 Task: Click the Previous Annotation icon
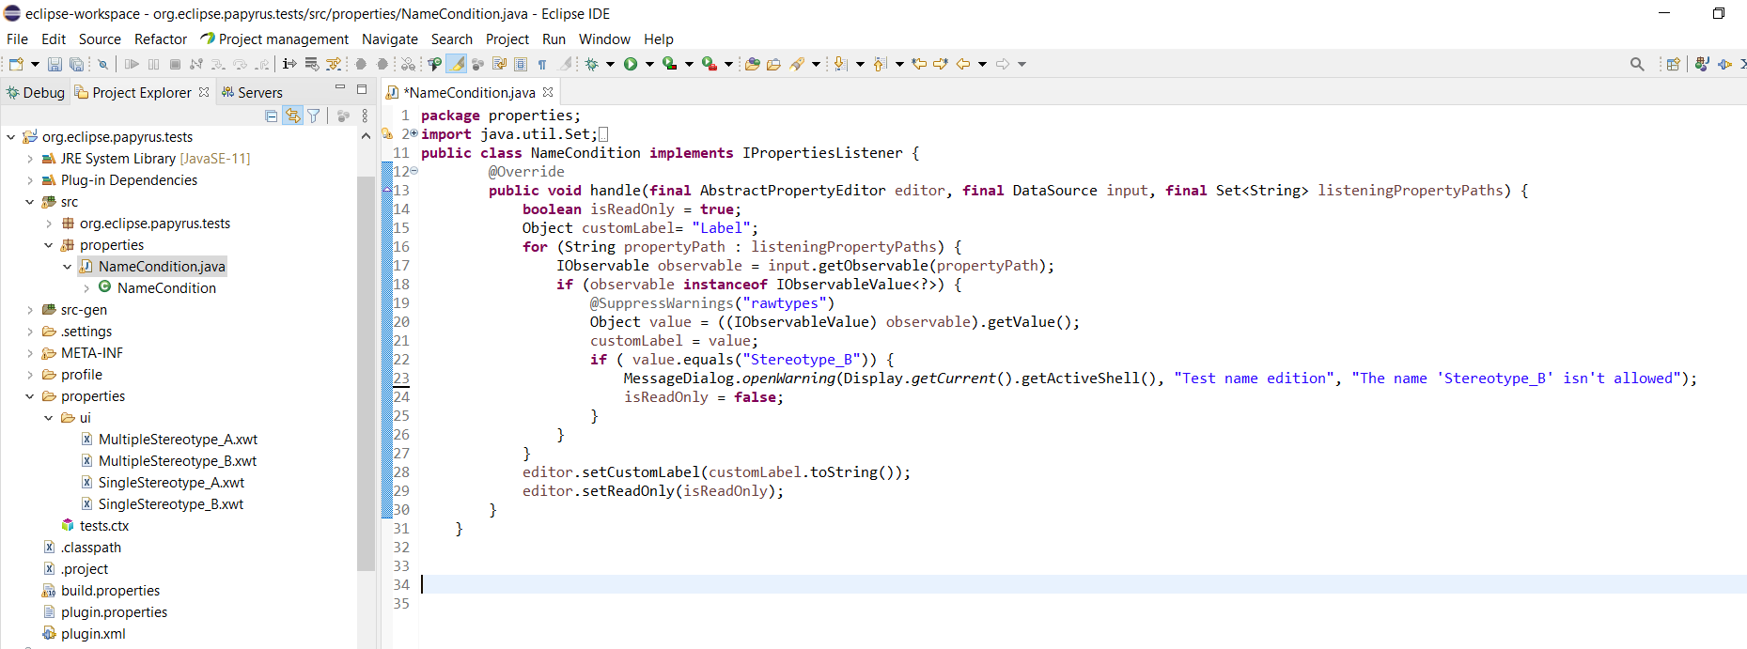point(881,64)
